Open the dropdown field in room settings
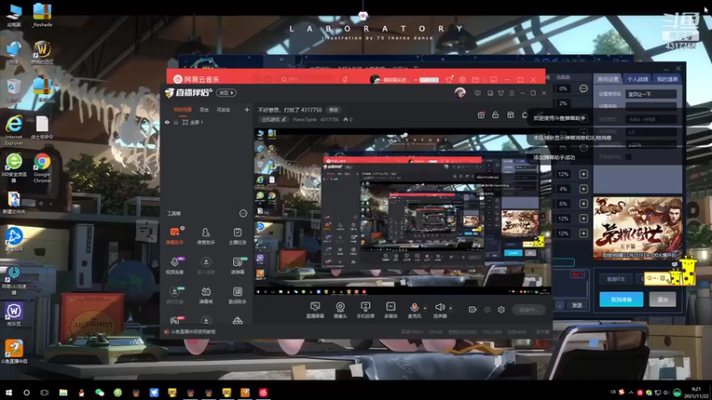This screenshot has height=400, width=712. point(651,119)
